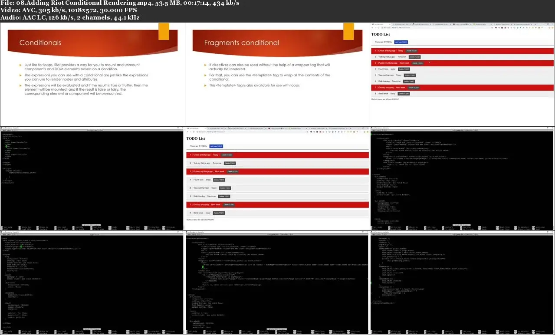Delete 'Take out the trash' in third frame
Image resolution: width=555 pixels, height=335 pixels.
click(x=409, y=75)
